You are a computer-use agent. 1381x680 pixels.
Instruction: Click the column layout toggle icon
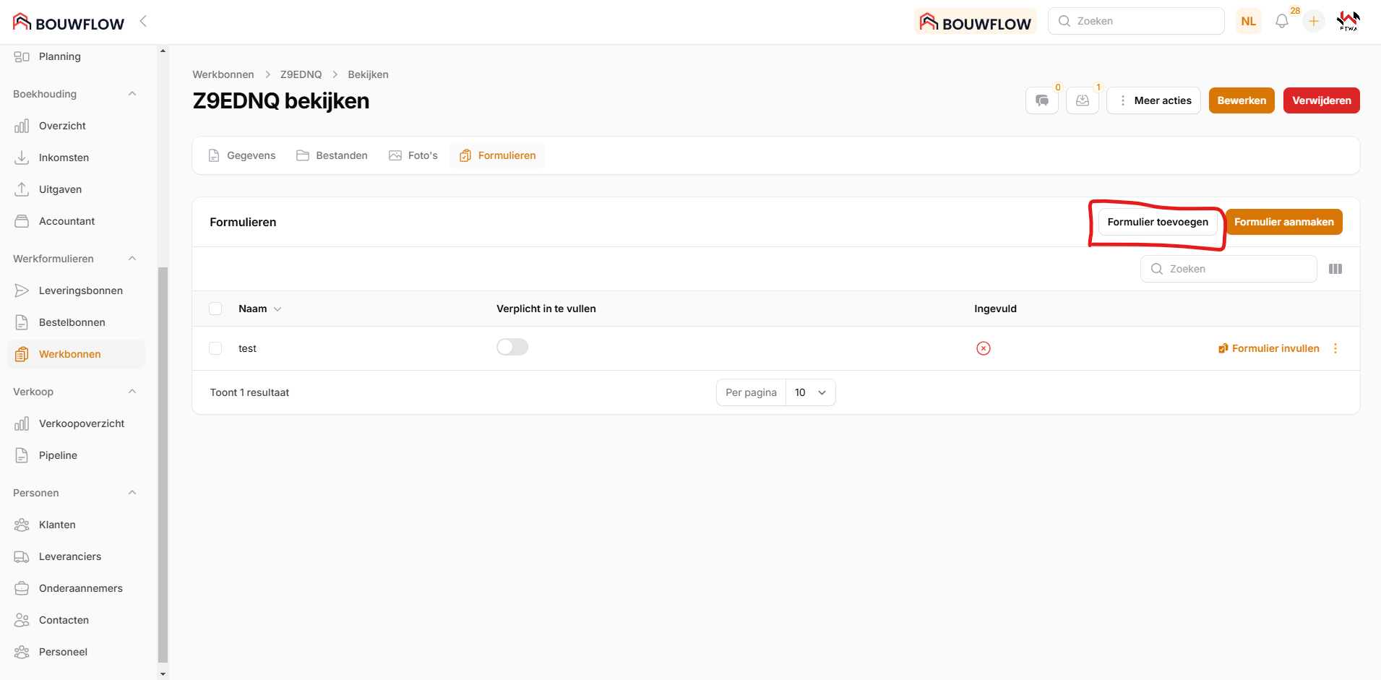tap(1335, 269)
